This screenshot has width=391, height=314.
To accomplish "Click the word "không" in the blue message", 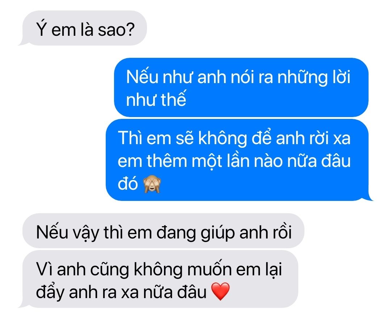I will (x=222, y=138).
